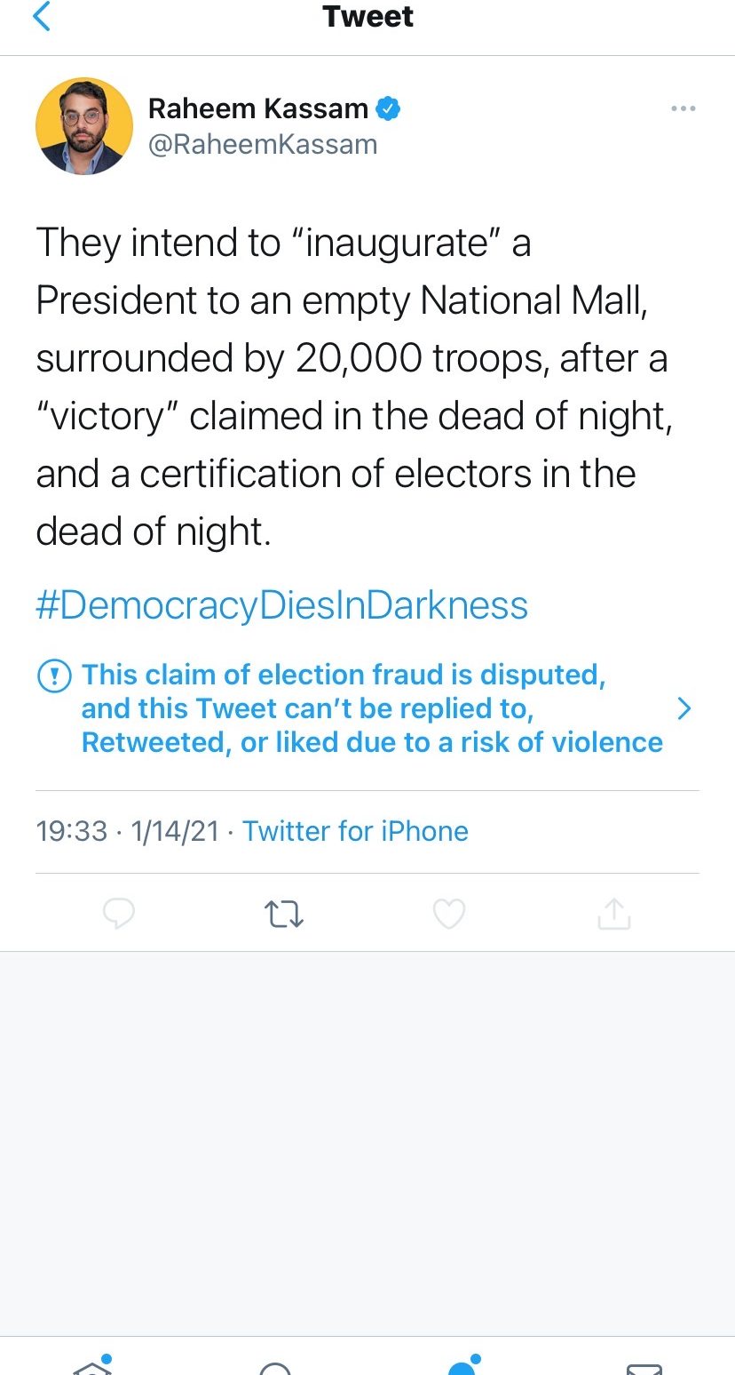Tap the 19:33 · 1/14/21 timestamp
The height and width of the screenshot is (1375, 735).
127,831
